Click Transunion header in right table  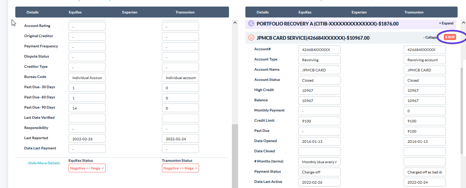pos(414,12)
